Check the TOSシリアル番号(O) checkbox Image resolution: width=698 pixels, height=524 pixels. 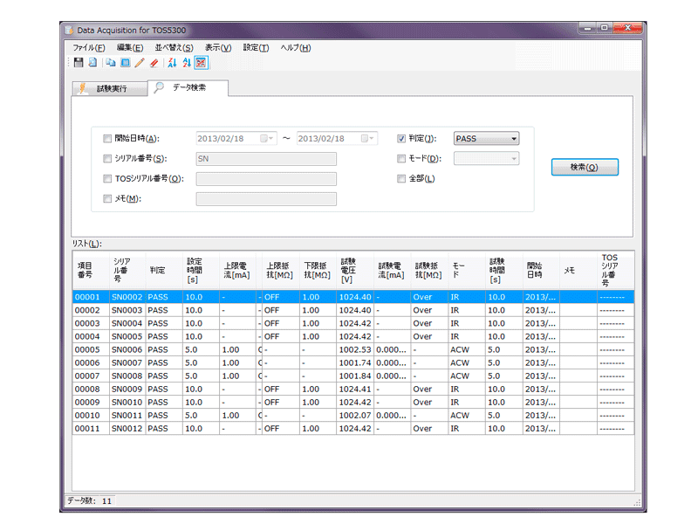(x=107, y=179)
